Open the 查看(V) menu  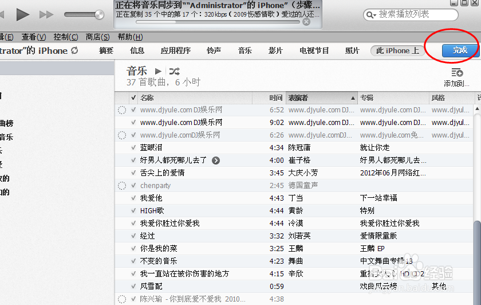pos(34,37)
